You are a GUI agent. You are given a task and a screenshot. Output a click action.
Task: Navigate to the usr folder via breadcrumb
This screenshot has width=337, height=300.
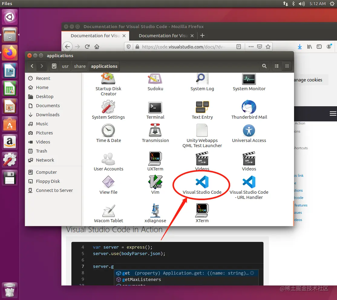(65, 66)
